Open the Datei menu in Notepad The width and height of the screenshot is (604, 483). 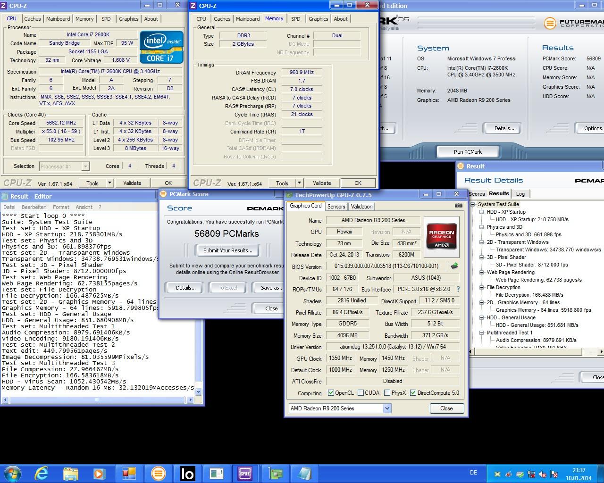point(9,207)
